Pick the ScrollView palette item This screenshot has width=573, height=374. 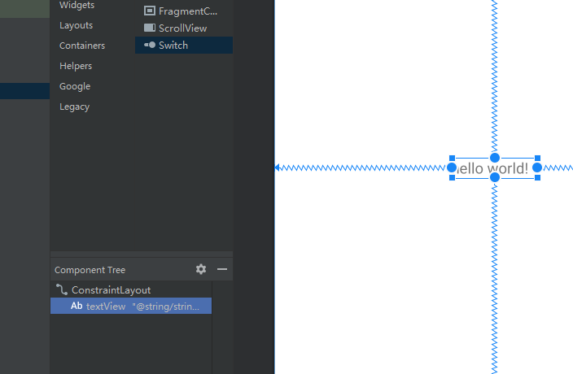184,28
